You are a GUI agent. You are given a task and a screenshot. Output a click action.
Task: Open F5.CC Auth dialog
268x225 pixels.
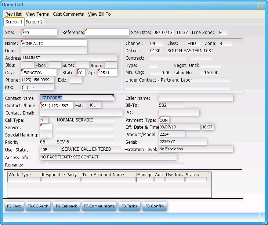38,206
